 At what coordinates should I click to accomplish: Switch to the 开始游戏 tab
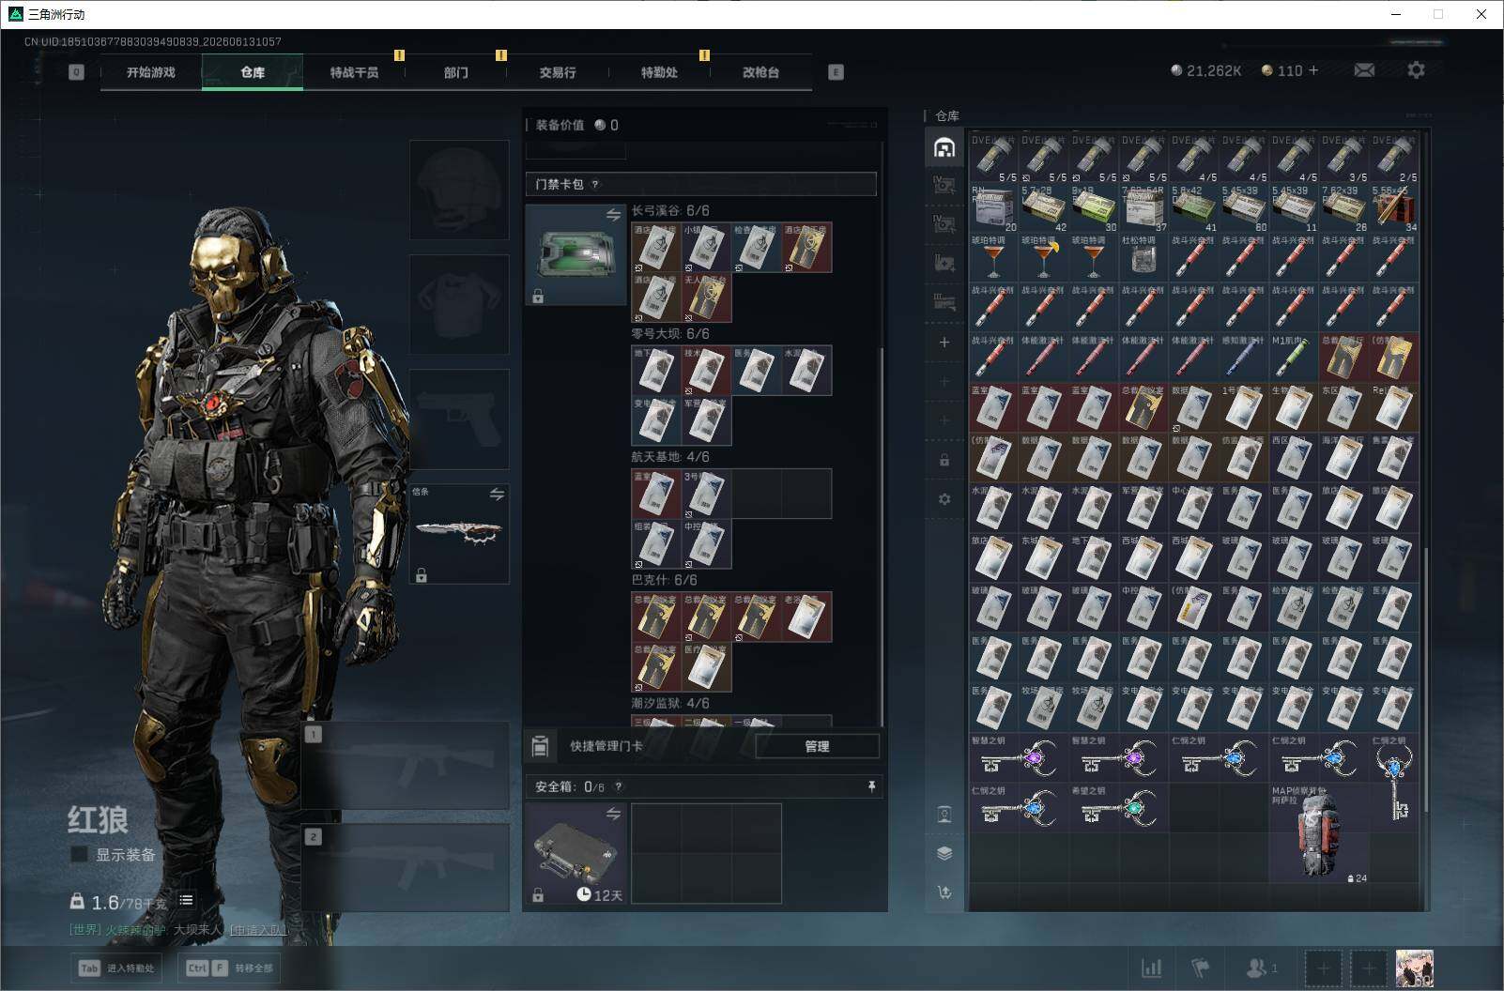tap(151, 72)
